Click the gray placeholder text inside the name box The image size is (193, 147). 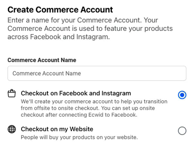[x=47, y=73]
